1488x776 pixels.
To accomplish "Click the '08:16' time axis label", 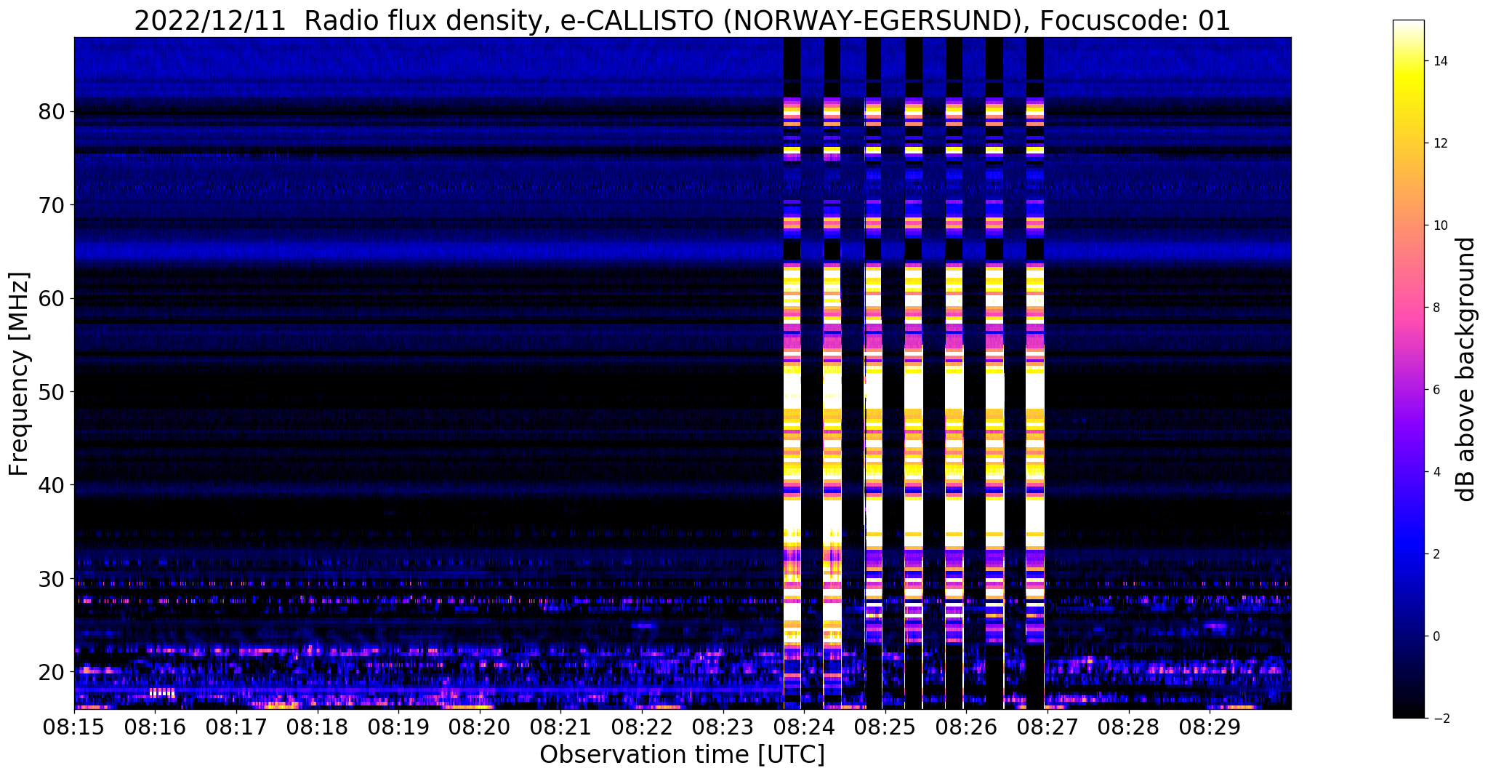I will click(x=155, y=727).
